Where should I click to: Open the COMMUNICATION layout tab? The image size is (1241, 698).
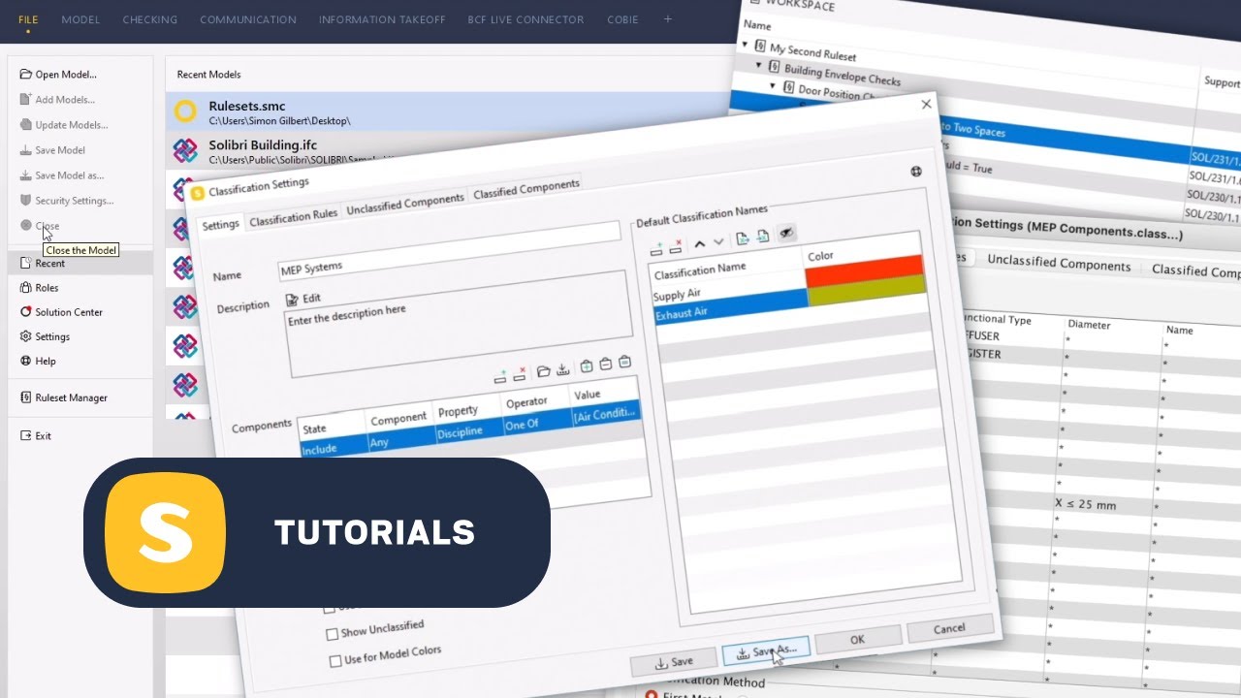pos(248,19)
